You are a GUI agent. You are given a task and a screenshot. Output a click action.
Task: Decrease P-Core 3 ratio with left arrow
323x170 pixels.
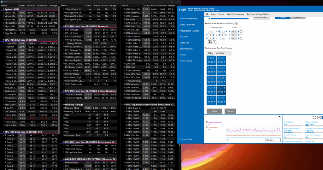coord(218,72)
